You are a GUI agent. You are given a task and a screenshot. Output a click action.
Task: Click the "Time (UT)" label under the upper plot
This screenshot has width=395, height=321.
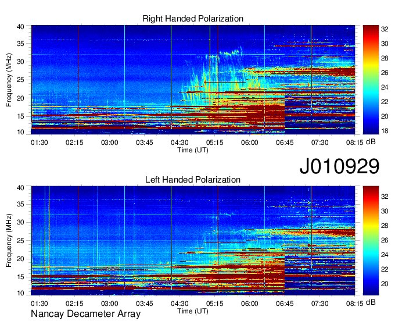point(193,150)
